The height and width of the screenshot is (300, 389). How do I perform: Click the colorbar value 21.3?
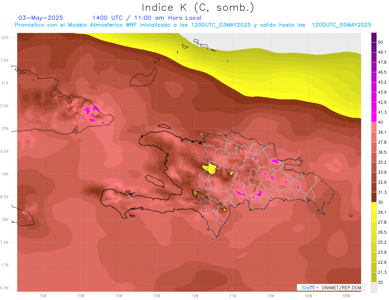382,272
